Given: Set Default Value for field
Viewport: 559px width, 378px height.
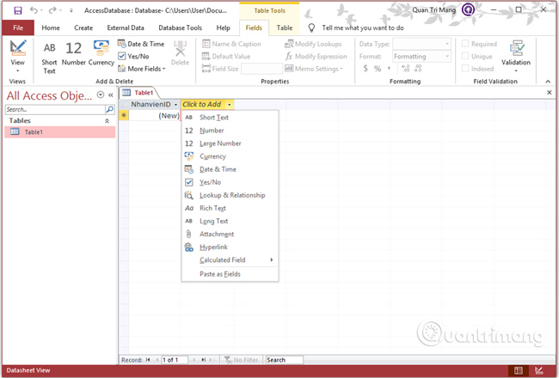Looking at the screenshot, I should tap(226, 57).
